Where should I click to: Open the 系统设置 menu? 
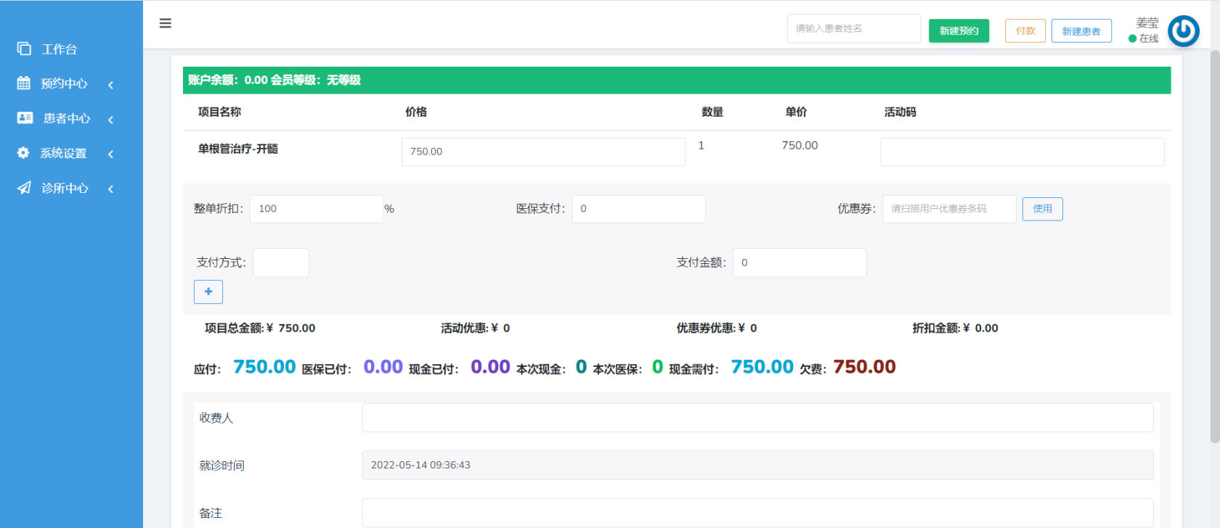[x=63, y=153]
